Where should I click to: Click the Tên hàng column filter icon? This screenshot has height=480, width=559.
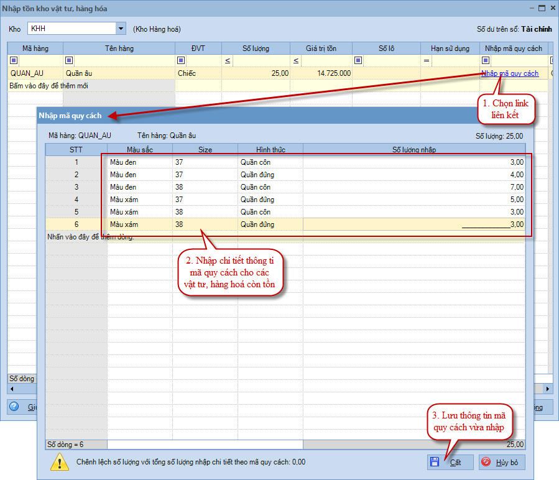[x=69, y=60]
